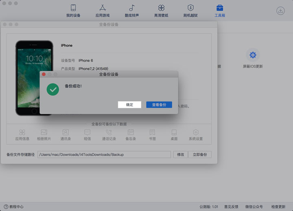Select 应用信息 backup data icon
293x211 pixels.
22,132
